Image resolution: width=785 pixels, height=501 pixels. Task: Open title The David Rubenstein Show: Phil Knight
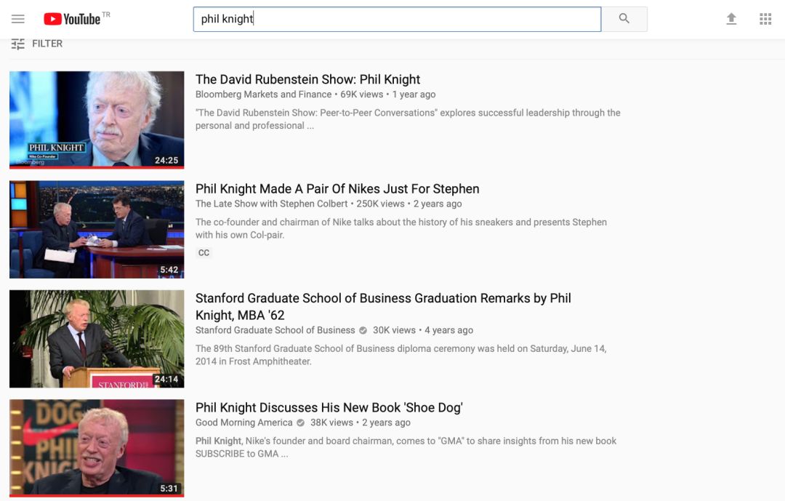(307, 79)
